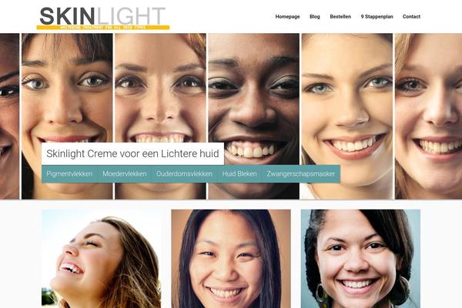This screenshot has height=308, width=462.
Task: Click the Huid Bleken link
Action: [x=239, y=174]
